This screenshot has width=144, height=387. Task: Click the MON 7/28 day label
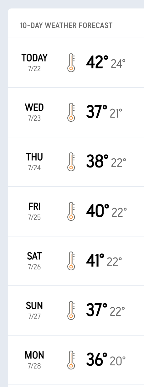click(34, 360)
